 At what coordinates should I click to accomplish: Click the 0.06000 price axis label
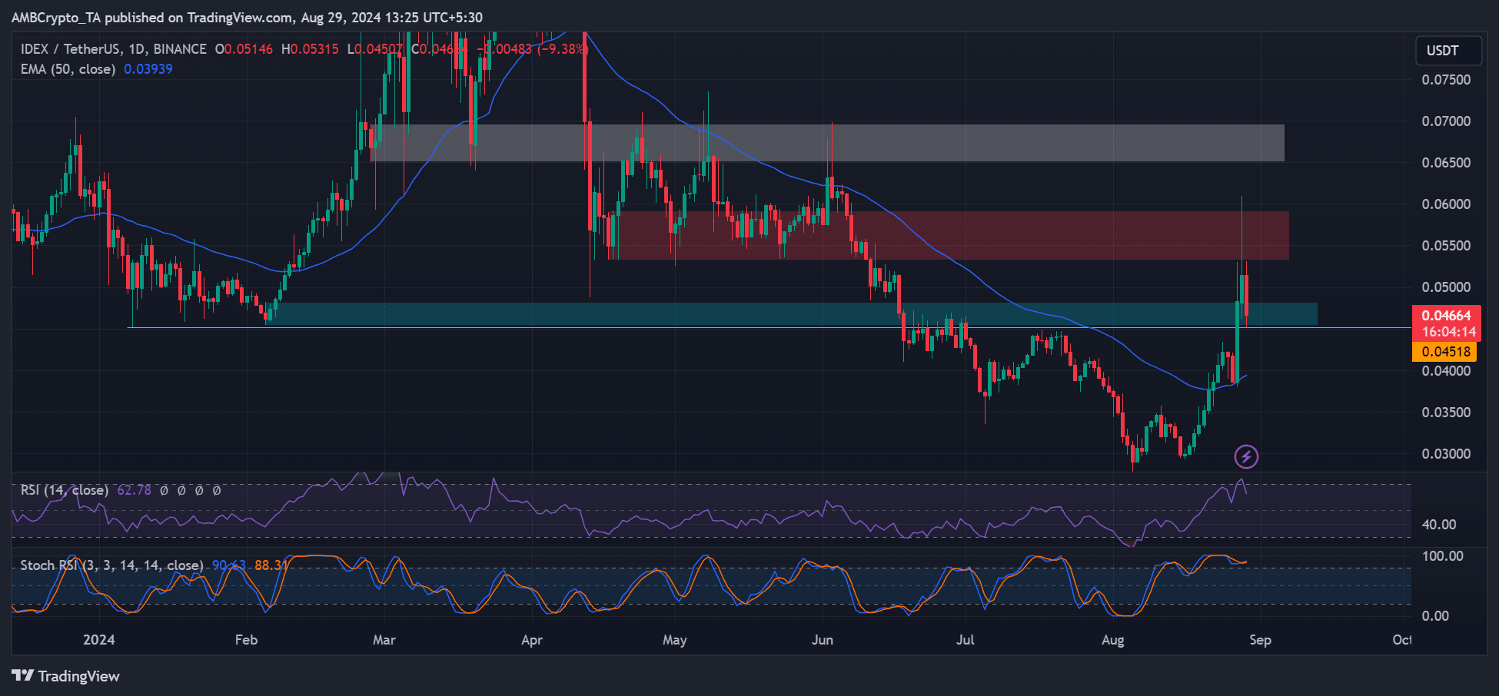[1446, 204]
